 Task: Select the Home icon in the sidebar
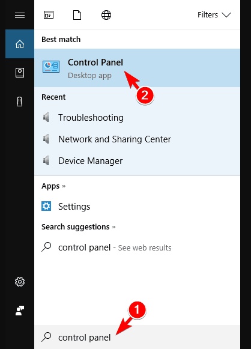coord(20,44)
